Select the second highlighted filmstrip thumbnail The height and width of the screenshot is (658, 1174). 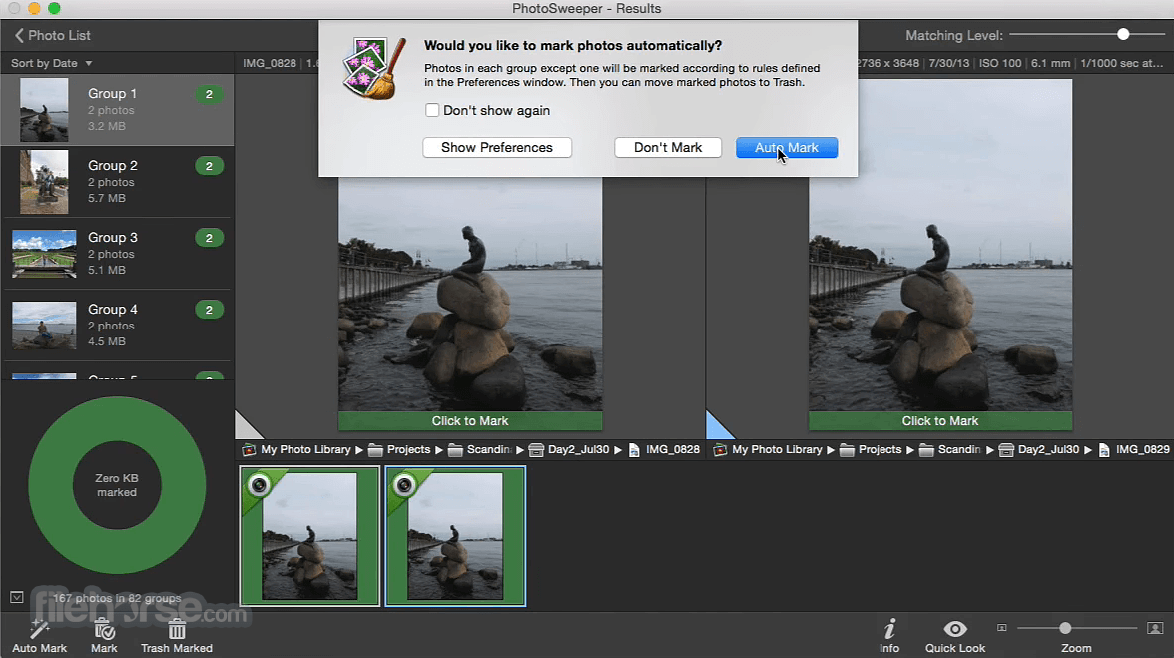[x=455, y=536]
